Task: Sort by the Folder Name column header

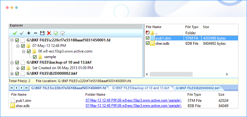Action: [x=95, y=95]
